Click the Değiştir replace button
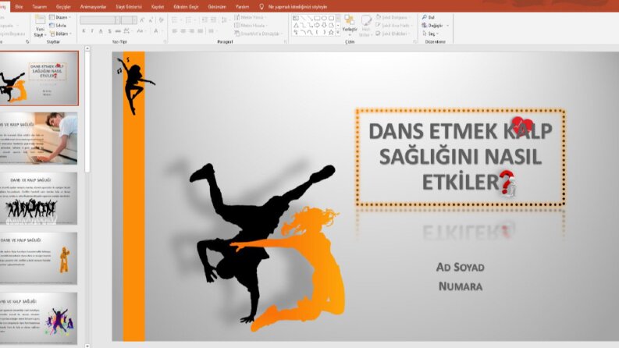Viewport: 619px width, 348px height. coord(433,25)
